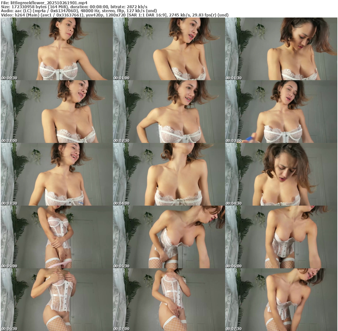Select the 00:04:00 thumbnail
This screenshot has height=331, width=338.
(169, 174)
